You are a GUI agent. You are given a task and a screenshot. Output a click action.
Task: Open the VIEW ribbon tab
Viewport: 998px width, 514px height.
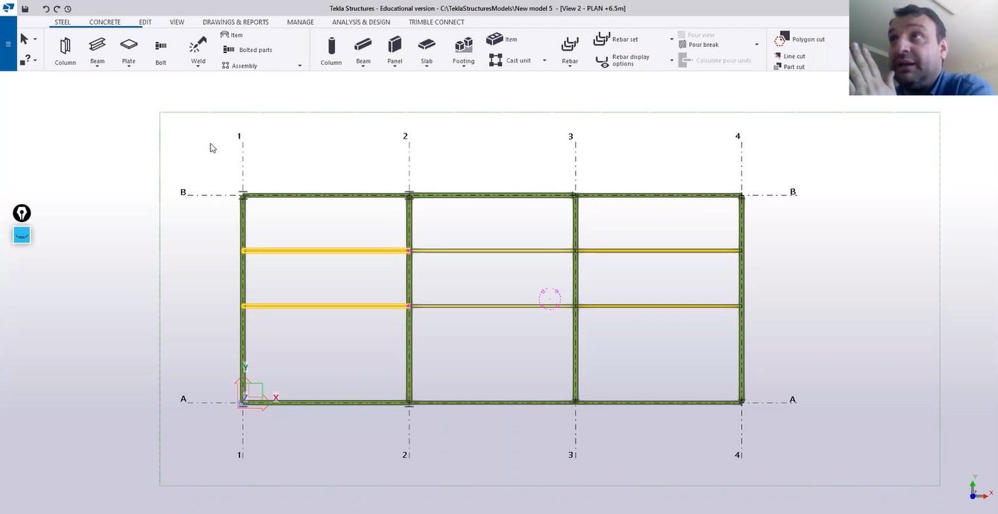pyautogui.click(x=177, y=22)
